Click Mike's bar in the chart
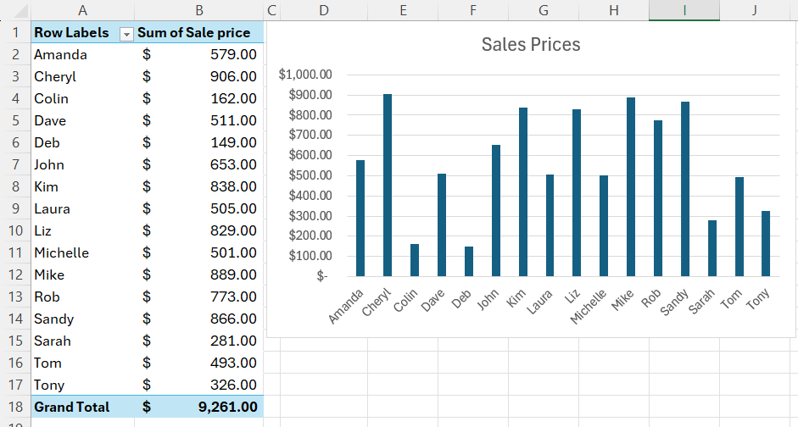Viewport: 798px width, 427px height. (631, 188)
